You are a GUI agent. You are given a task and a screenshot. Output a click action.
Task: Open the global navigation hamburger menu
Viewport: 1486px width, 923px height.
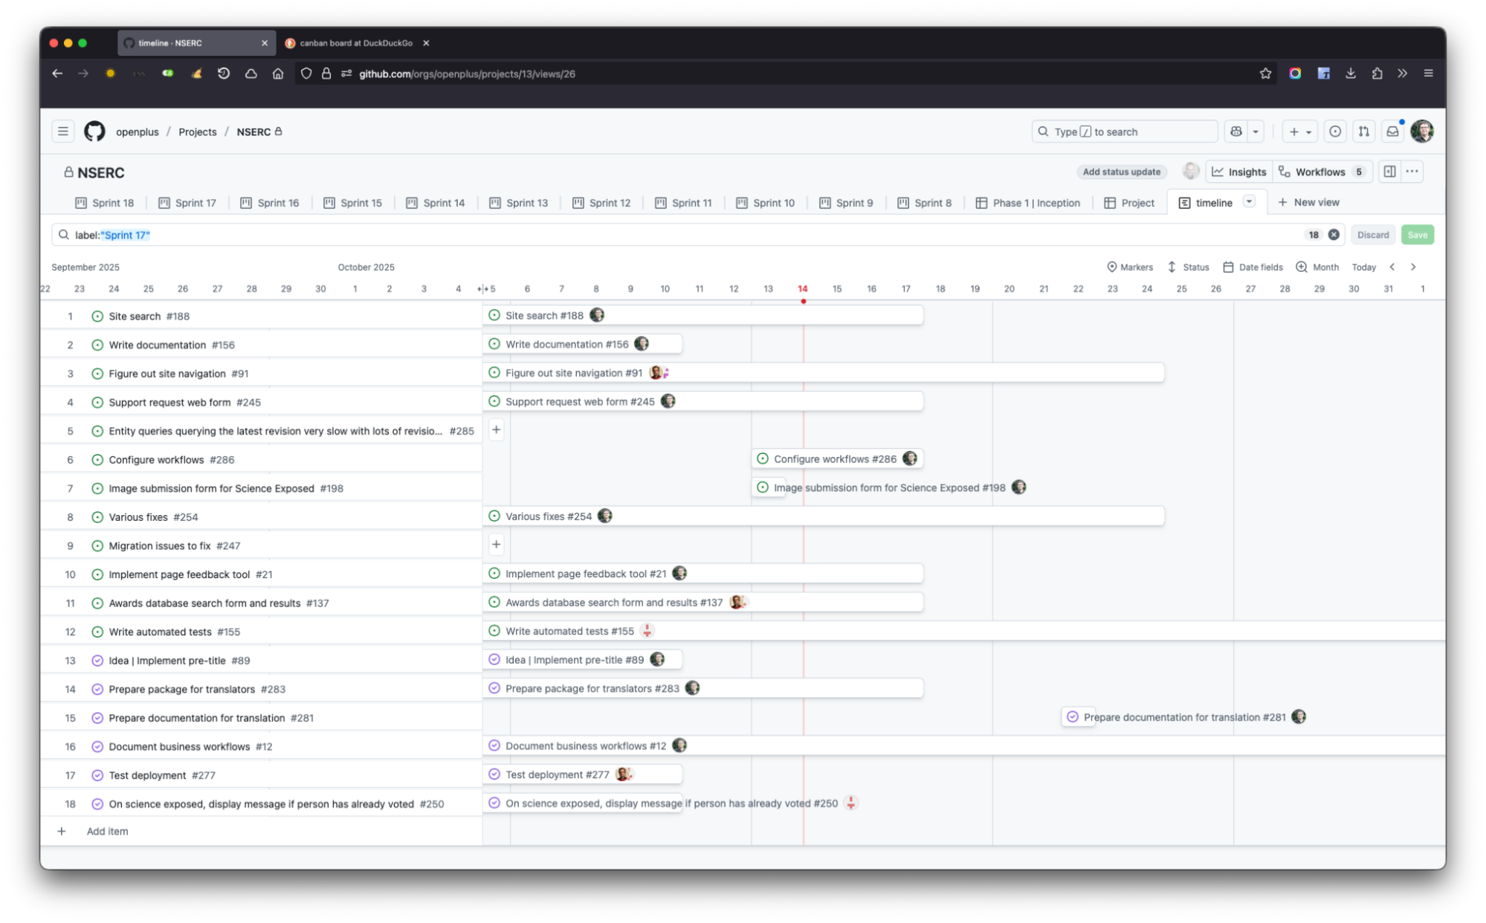(62, 131)
